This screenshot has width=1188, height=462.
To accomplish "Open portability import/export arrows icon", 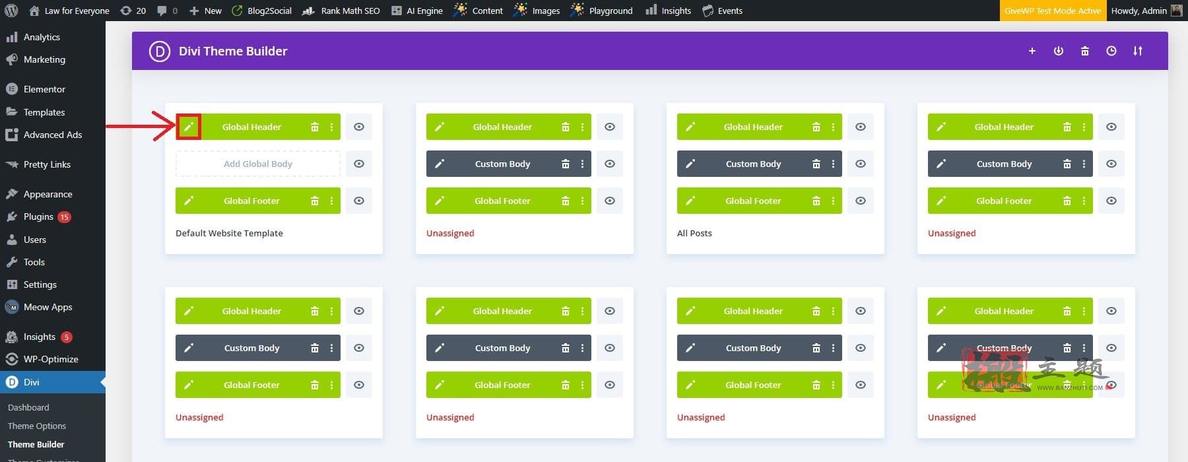I will click(1138, 51).
